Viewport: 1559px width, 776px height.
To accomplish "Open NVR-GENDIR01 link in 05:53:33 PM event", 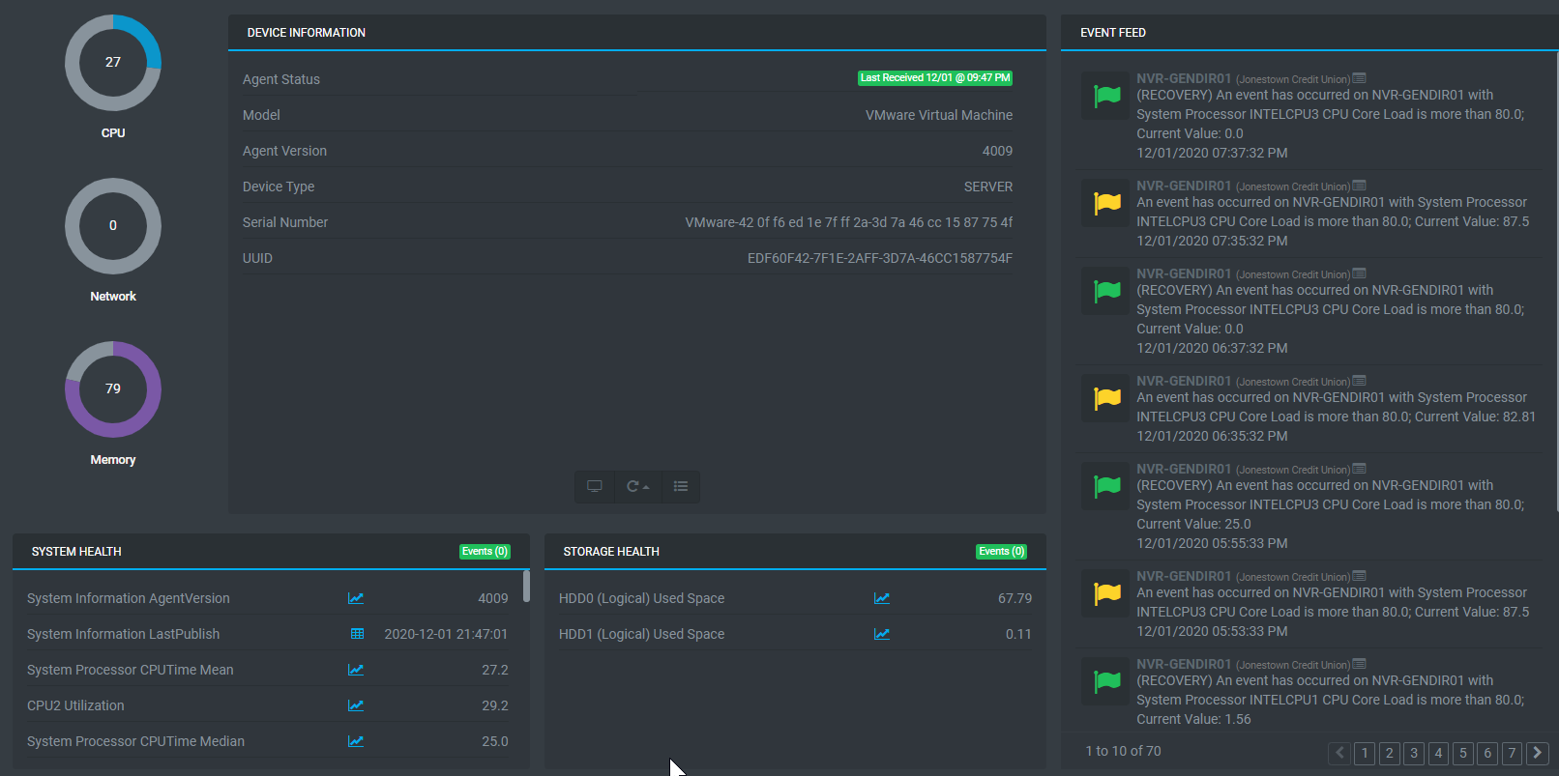I will 1184,576.
